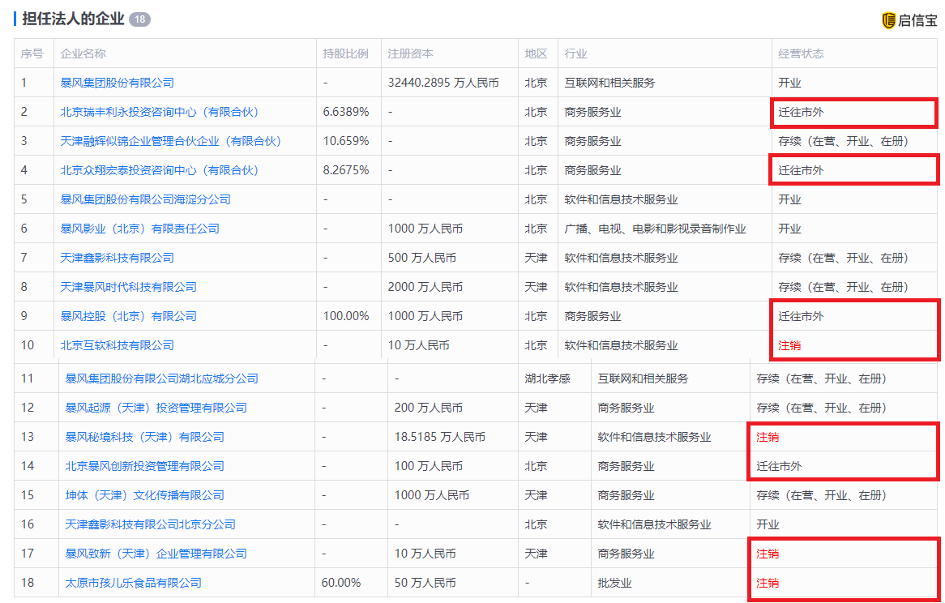The image size is (945, 603).
Task: Open 太原市孩儿乐食品有限公司 link
Action: click(x=133, y=583)
